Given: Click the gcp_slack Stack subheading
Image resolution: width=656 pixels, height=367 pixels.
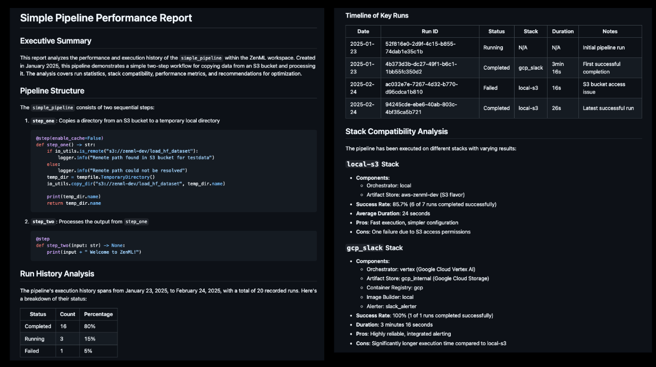Looking at the screenshot, I should 374,248.
